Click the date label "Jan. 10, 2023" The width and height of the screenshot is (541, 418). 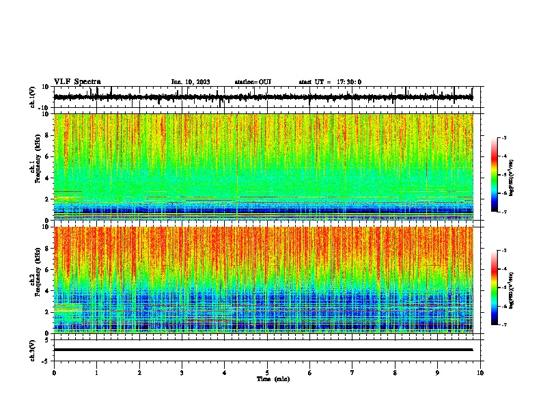click(191, 82)
